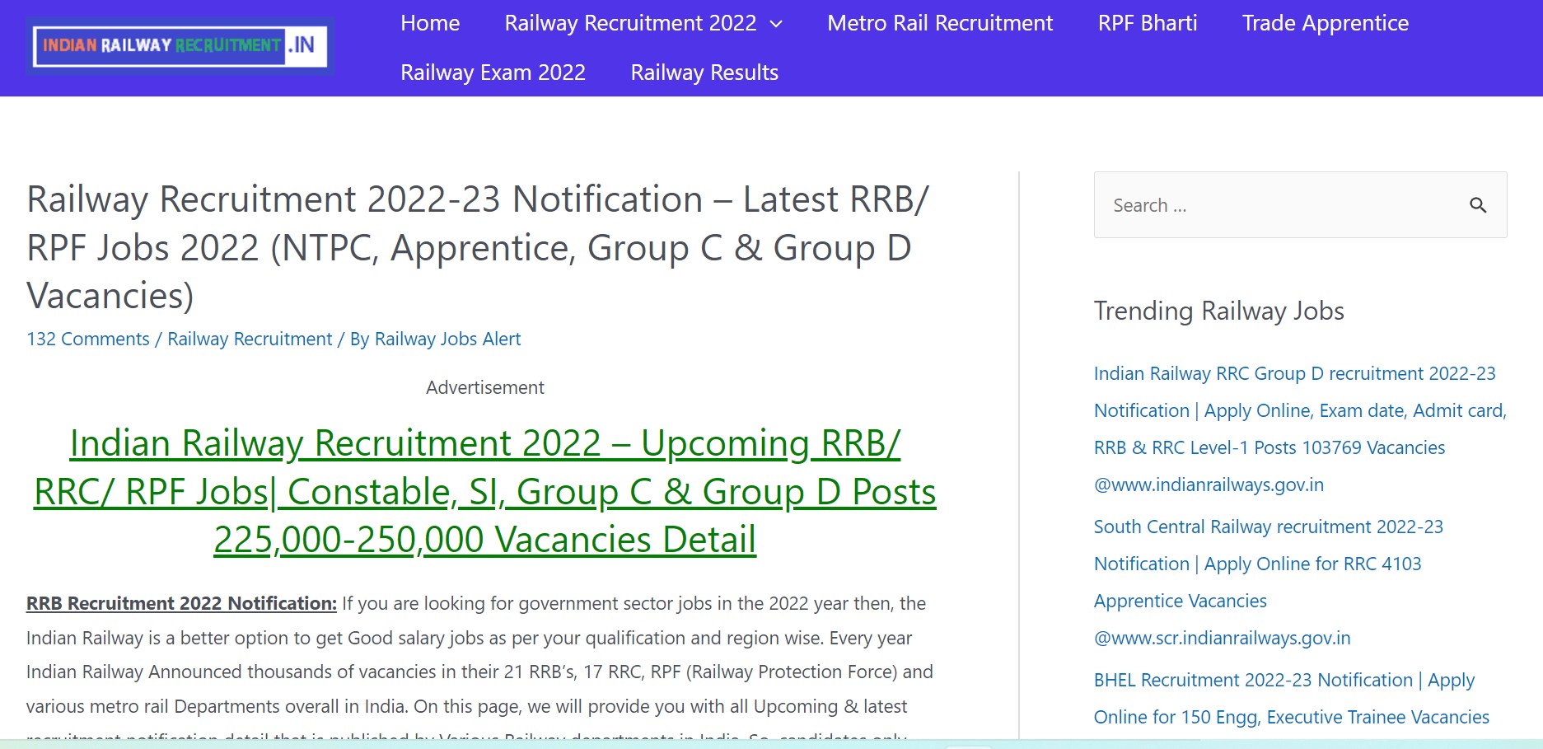The width and height of the screenshot is (1543, 749).
Task: Open the Railway Jobs Alert author link
Action: click(447, 339)
